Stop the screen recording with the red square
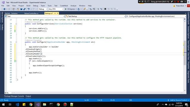 point(178,1)
